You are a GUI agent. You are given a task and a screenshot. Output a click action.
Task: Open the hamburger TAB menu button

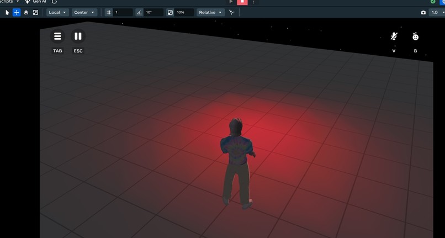click(x=57, y=36)
